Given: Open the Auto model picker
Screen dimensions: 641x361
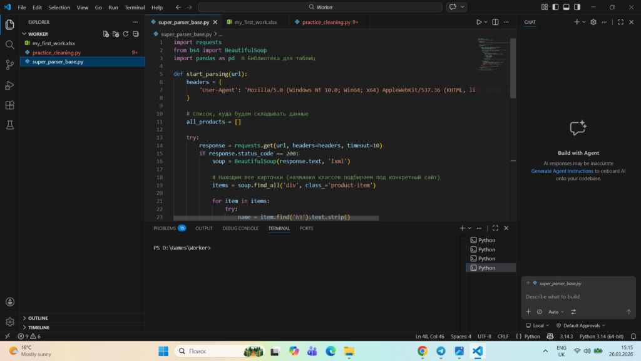Looking at the screenshot, I should click(x=556, y=312).
